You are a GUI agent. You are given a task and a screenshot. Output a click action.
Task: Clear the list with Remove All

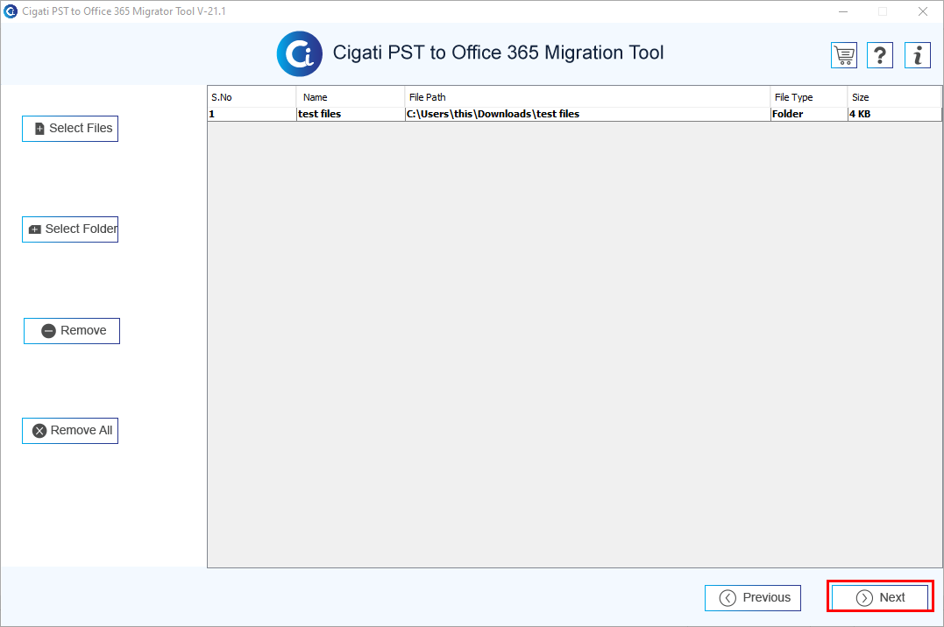pos(70,431)
